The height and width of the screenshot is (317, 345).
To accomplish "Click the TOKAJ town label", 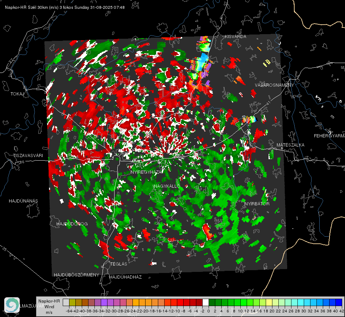I will [17, 94].
